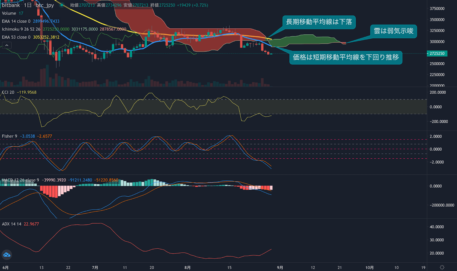This screenshot has width=457, height=271.
Task: Click the 価格は短期移動平均線を下回り推移 callout
Action: click(346, 57)
